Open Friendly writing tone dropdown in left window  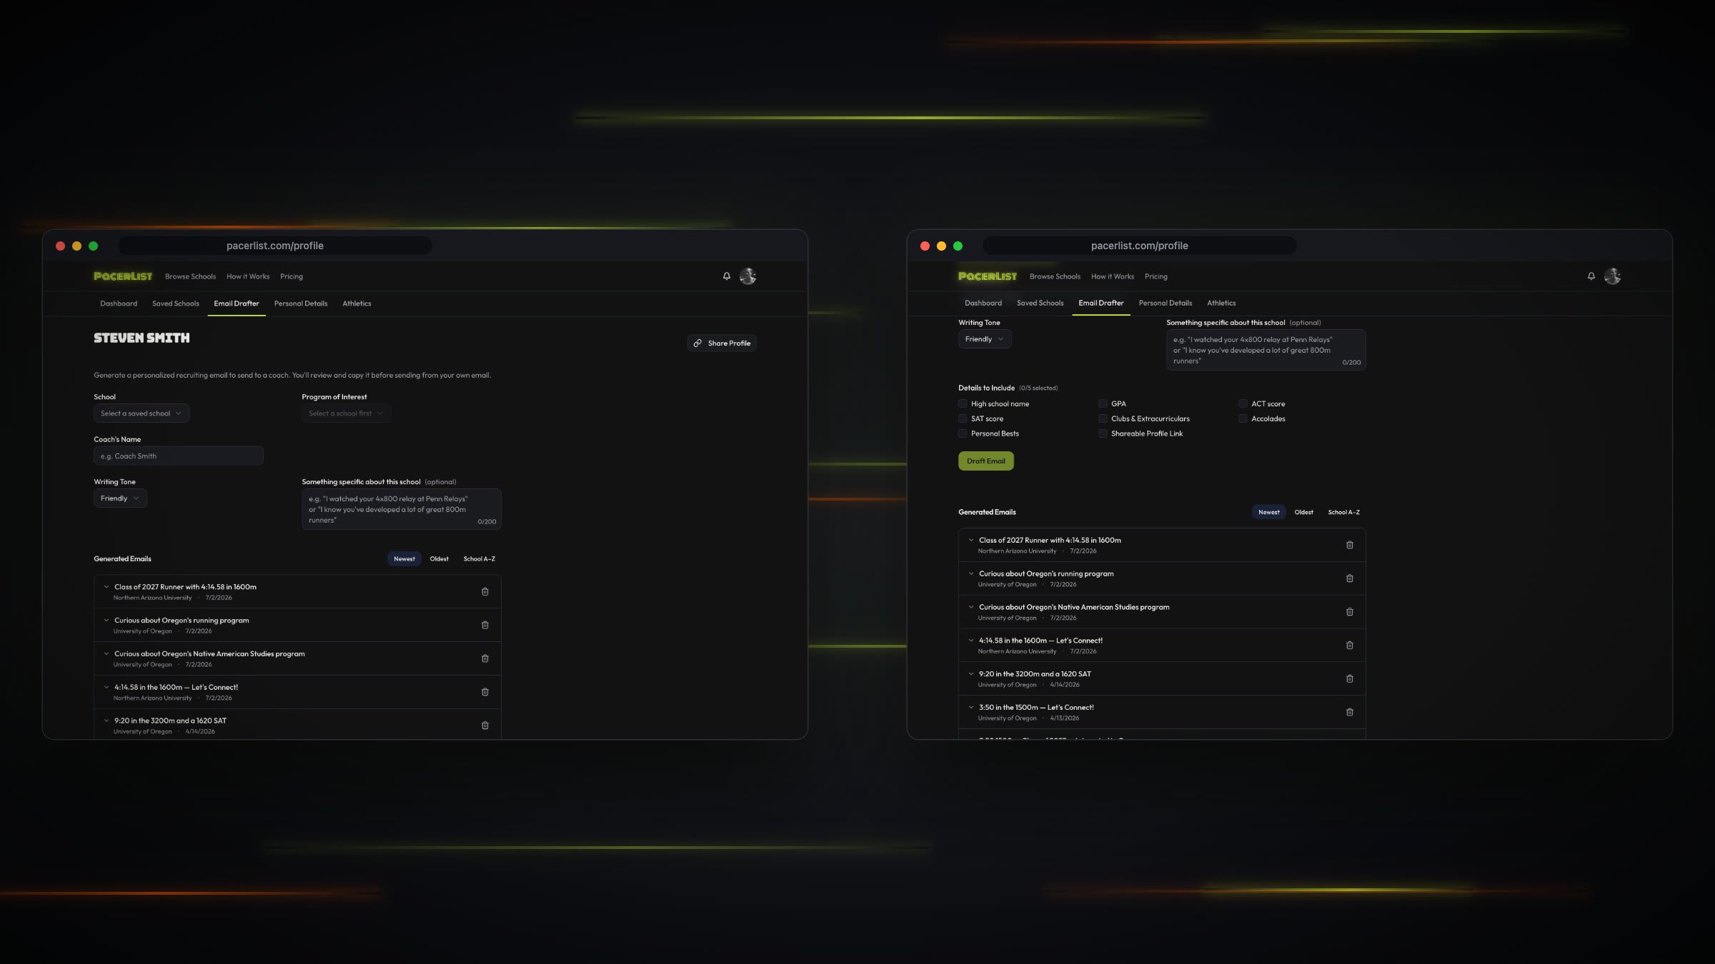click(x=120, y=498)
